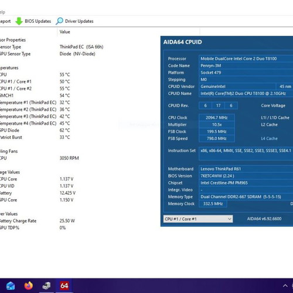This screenshot has width=293, height=293.
Task: Click the BIOS Version 7KETC4WW field
Action: pyautogui.click(x=246, y=176)
